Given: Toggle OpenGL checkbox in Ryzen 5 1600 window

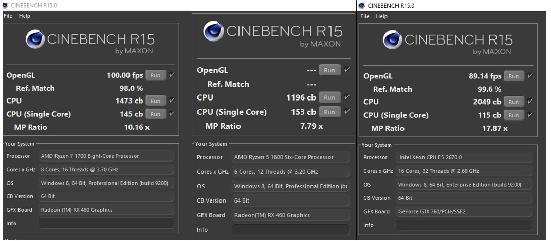Looking at the screenshot, I should pyautogui.click(x=347, y=69).
